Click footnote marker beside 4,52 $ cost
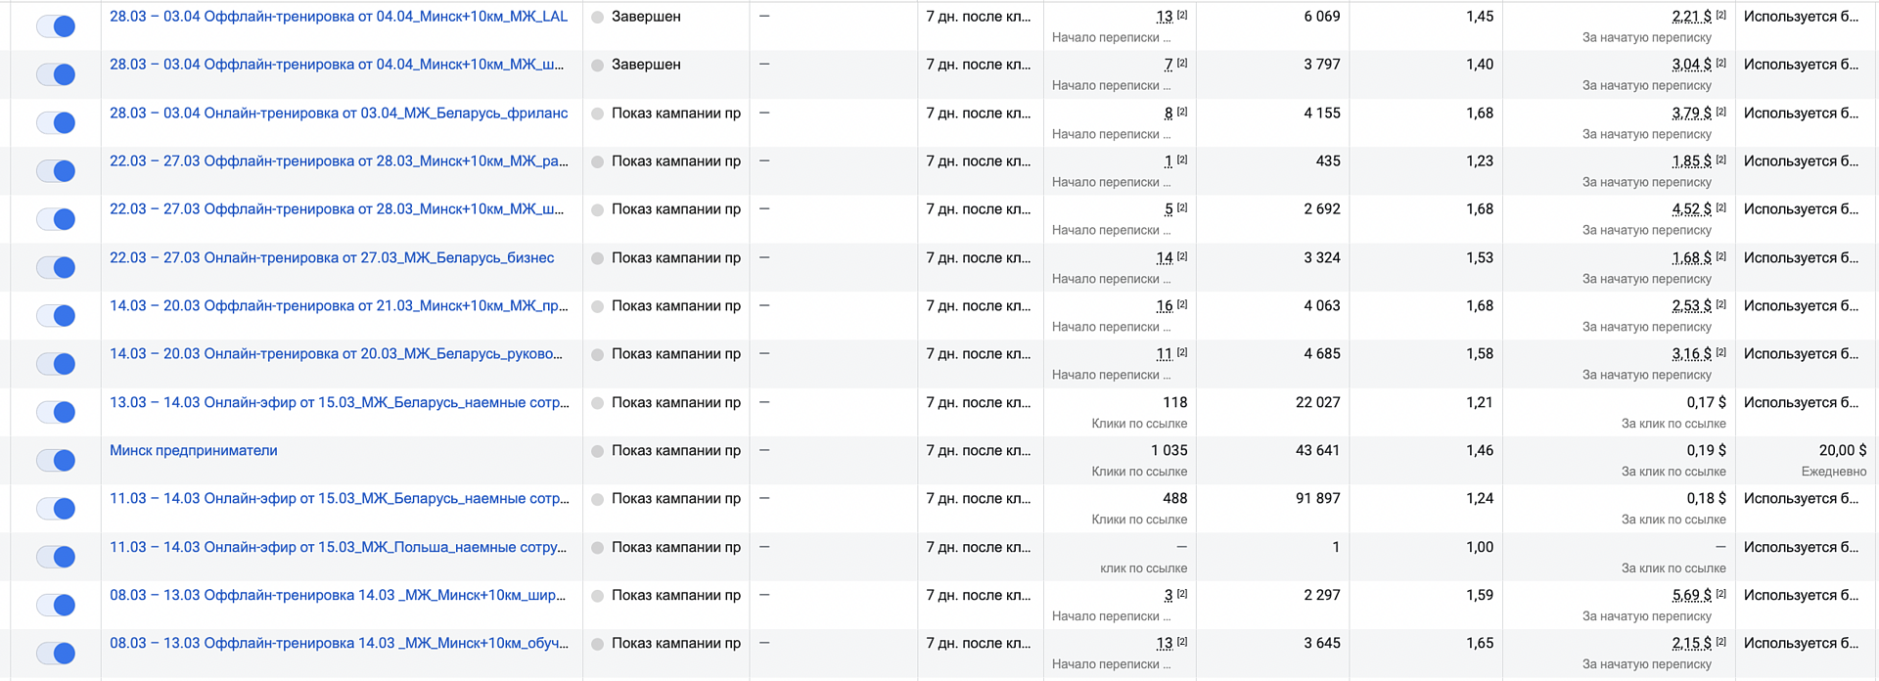1879x681 pixels. tap(1721, 207)
